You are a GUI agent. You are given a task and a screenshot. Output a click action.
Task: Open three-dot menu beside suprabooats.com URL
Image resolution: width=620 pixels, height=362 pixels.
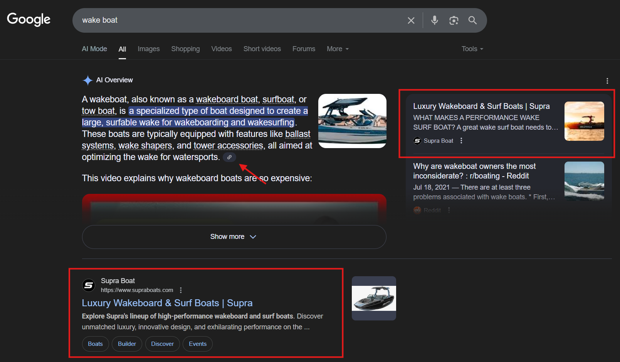pyautogui.click(x=181, y=290)
